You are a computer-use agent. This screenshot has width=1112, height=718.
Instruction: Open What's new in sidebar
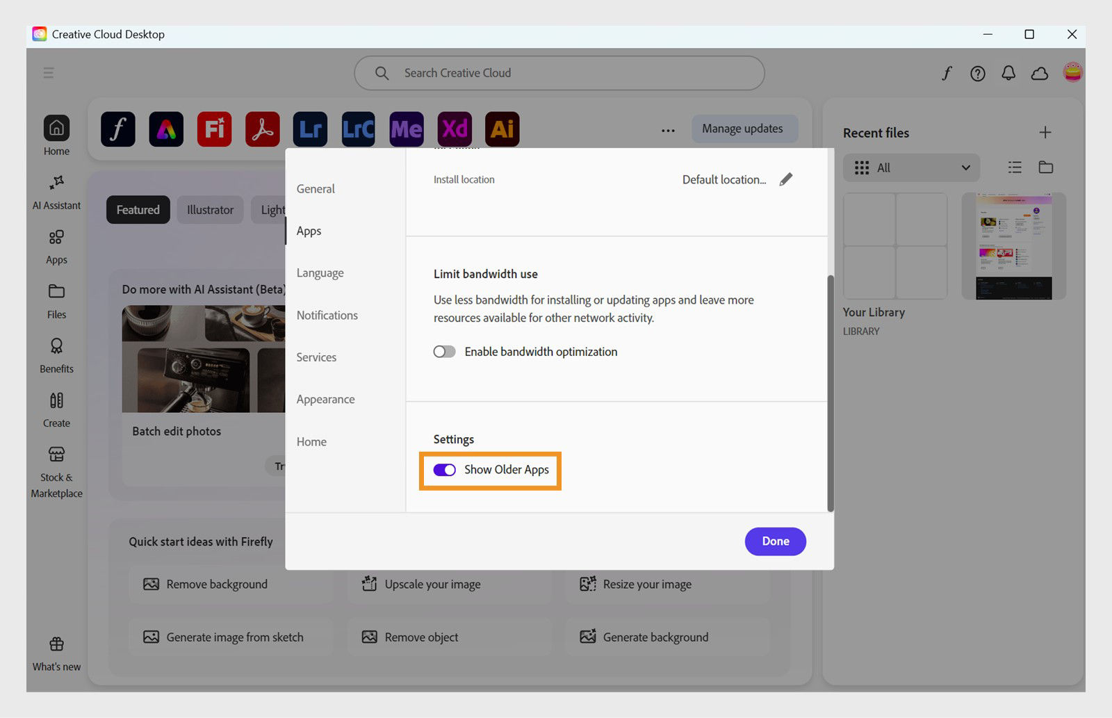click(x=56, y=654)
